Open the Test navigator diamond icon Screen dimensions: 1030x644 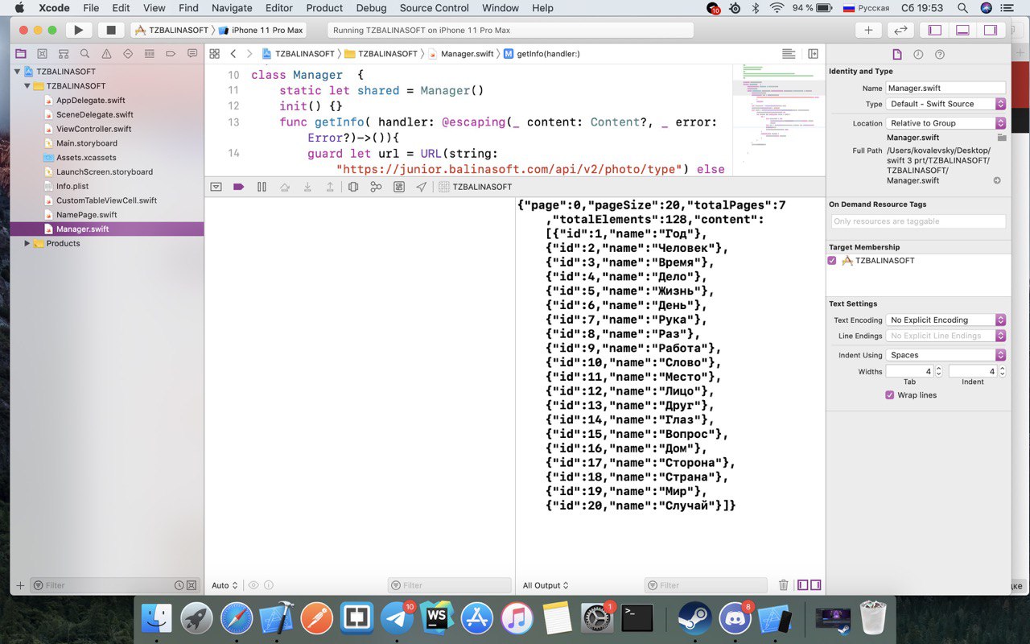tap(128, 54)
